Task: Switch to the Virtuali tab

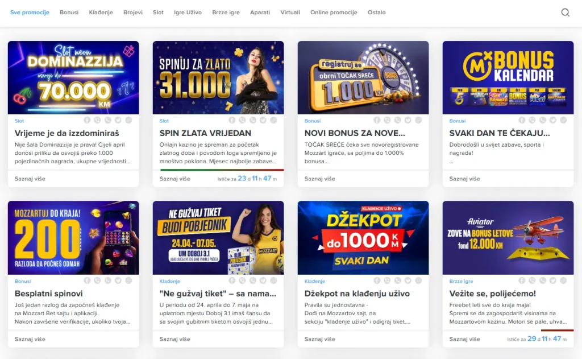Action: pyautogui.click(x=290, y=13)
